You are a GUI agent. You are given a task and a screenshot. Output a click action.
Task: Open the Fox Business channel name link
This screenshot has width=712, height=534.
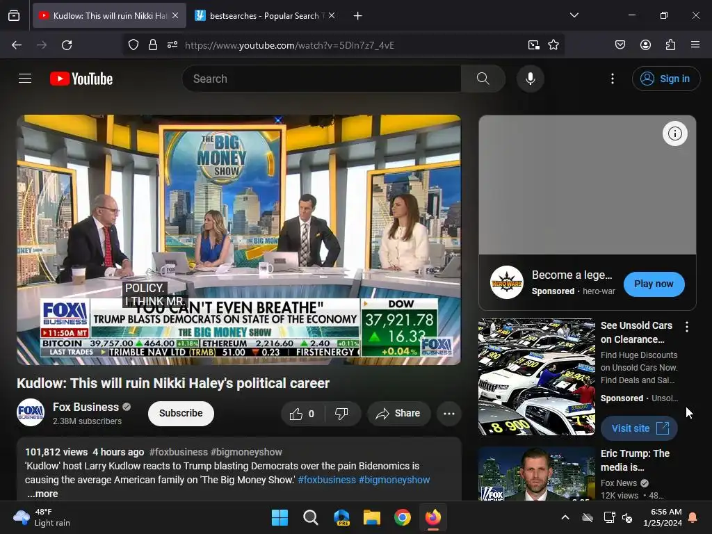(86, 407)
